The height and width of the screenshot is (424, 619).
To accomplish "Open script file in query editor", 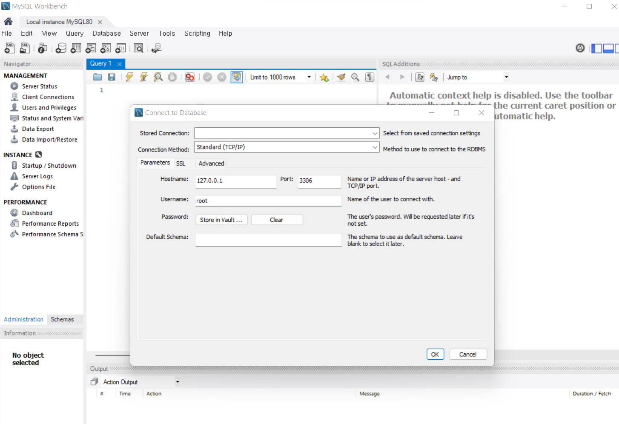I will tap(97, 77).
